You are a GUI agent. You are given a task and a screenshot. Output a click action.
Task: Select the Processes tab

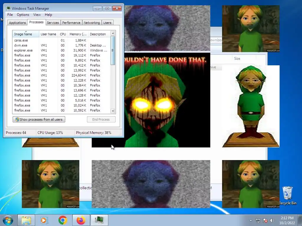[x=36, y=22]
